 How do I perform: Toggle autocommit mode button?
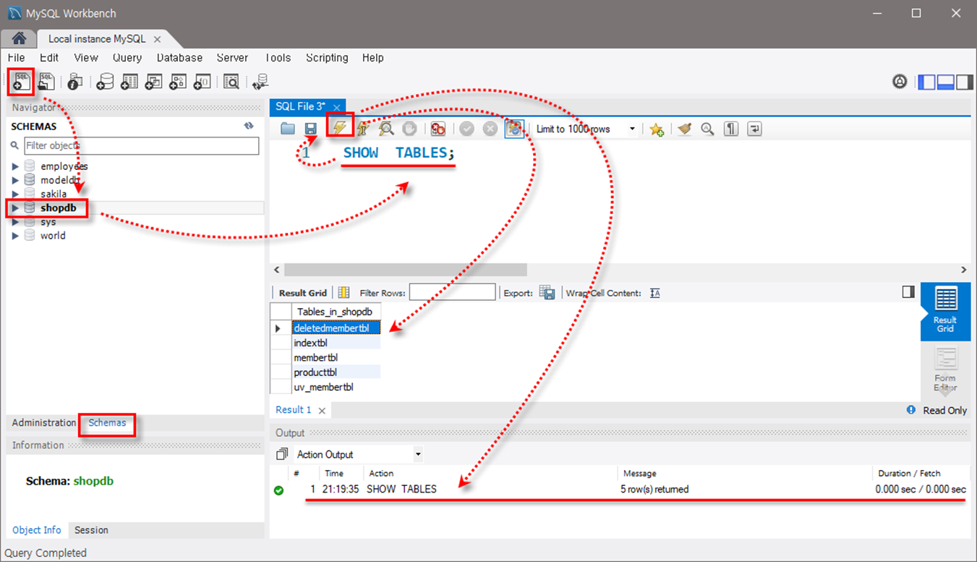(x=514, y=129)
